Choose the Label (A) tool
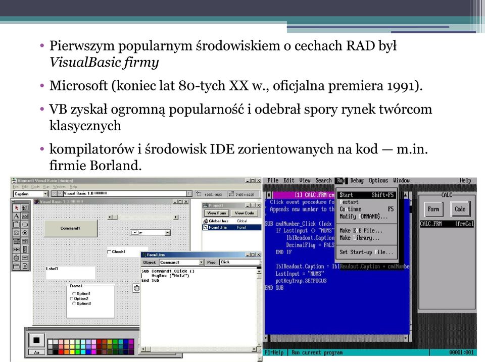Image resolution: width=485 pixels, height=362 pixels. [x=16, y=216]
